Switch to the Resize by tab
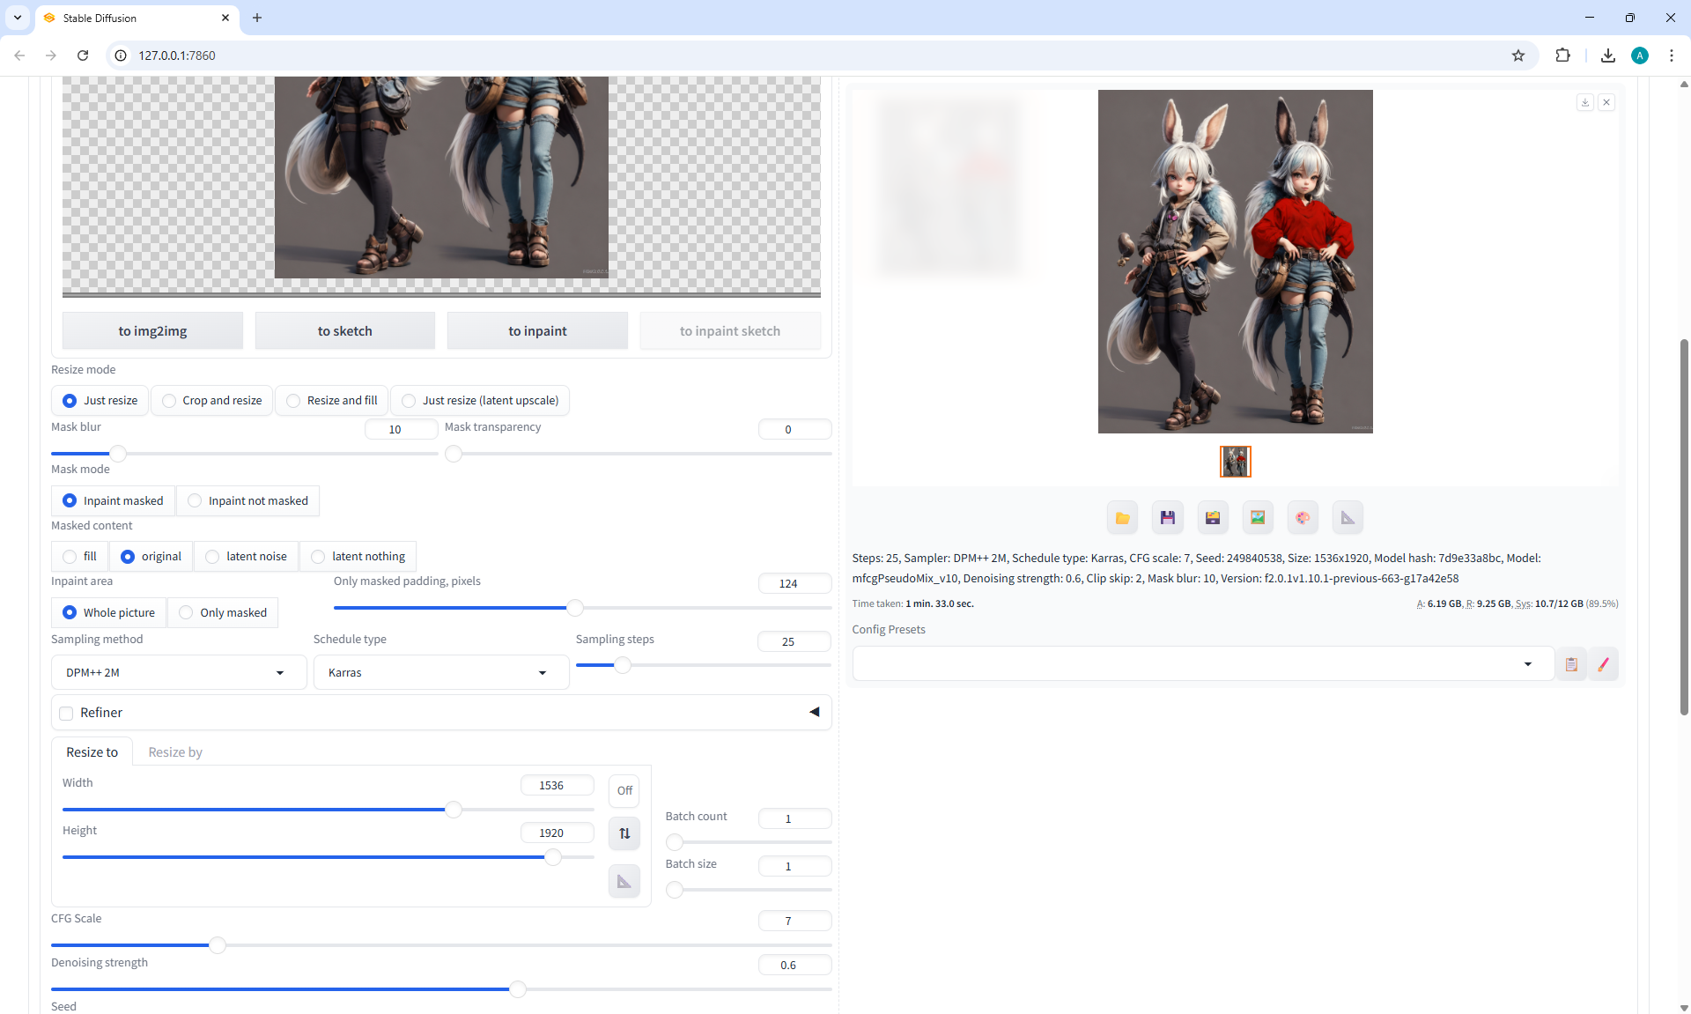This screenshot has width=1691, height=1014. tap(175, 752)
